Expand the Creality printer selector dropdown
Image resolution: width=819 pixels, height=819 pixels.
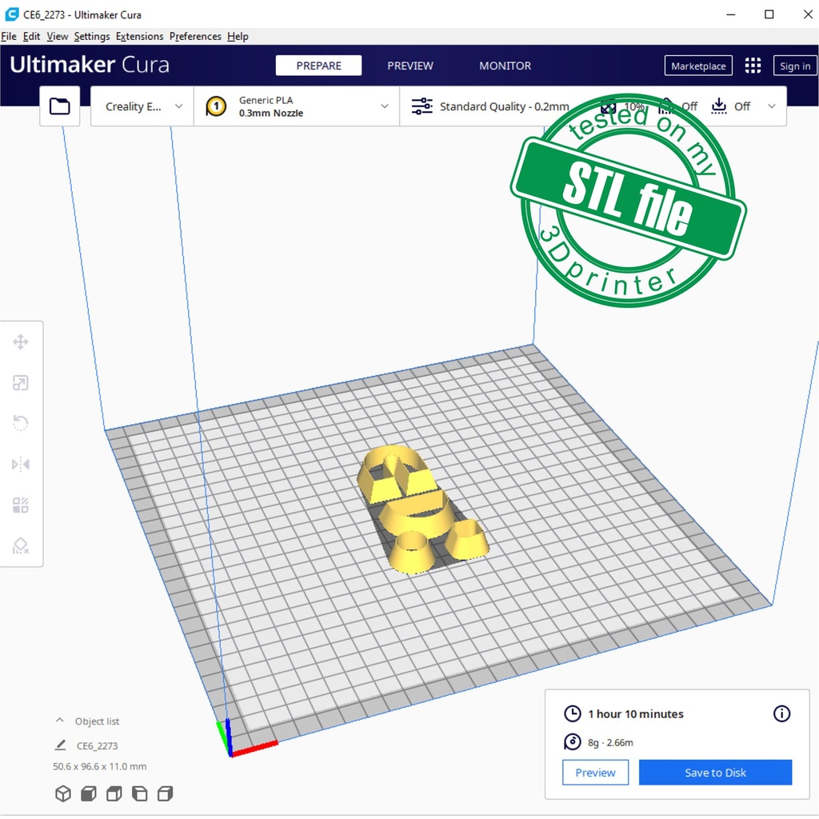click(x=142, y=106)
